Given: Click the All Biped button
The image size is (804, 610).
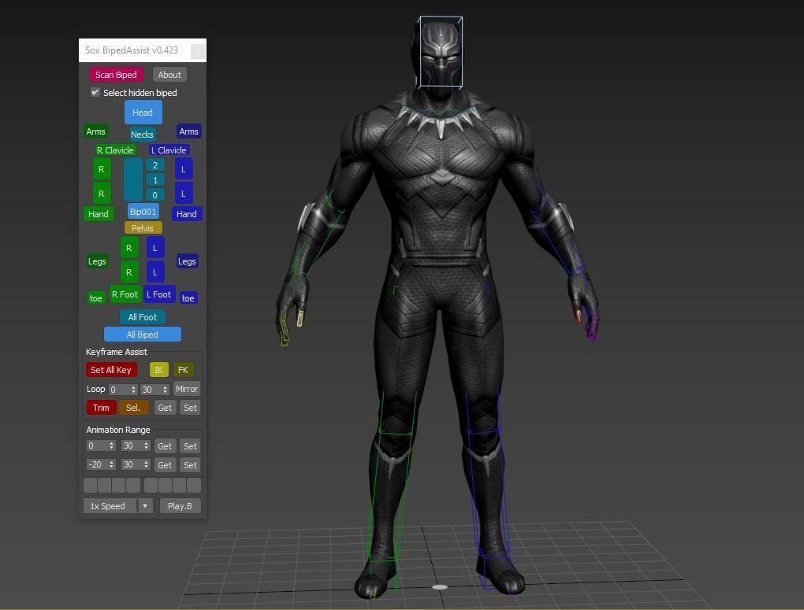Looking at the screenshot, I should point(143,335).
